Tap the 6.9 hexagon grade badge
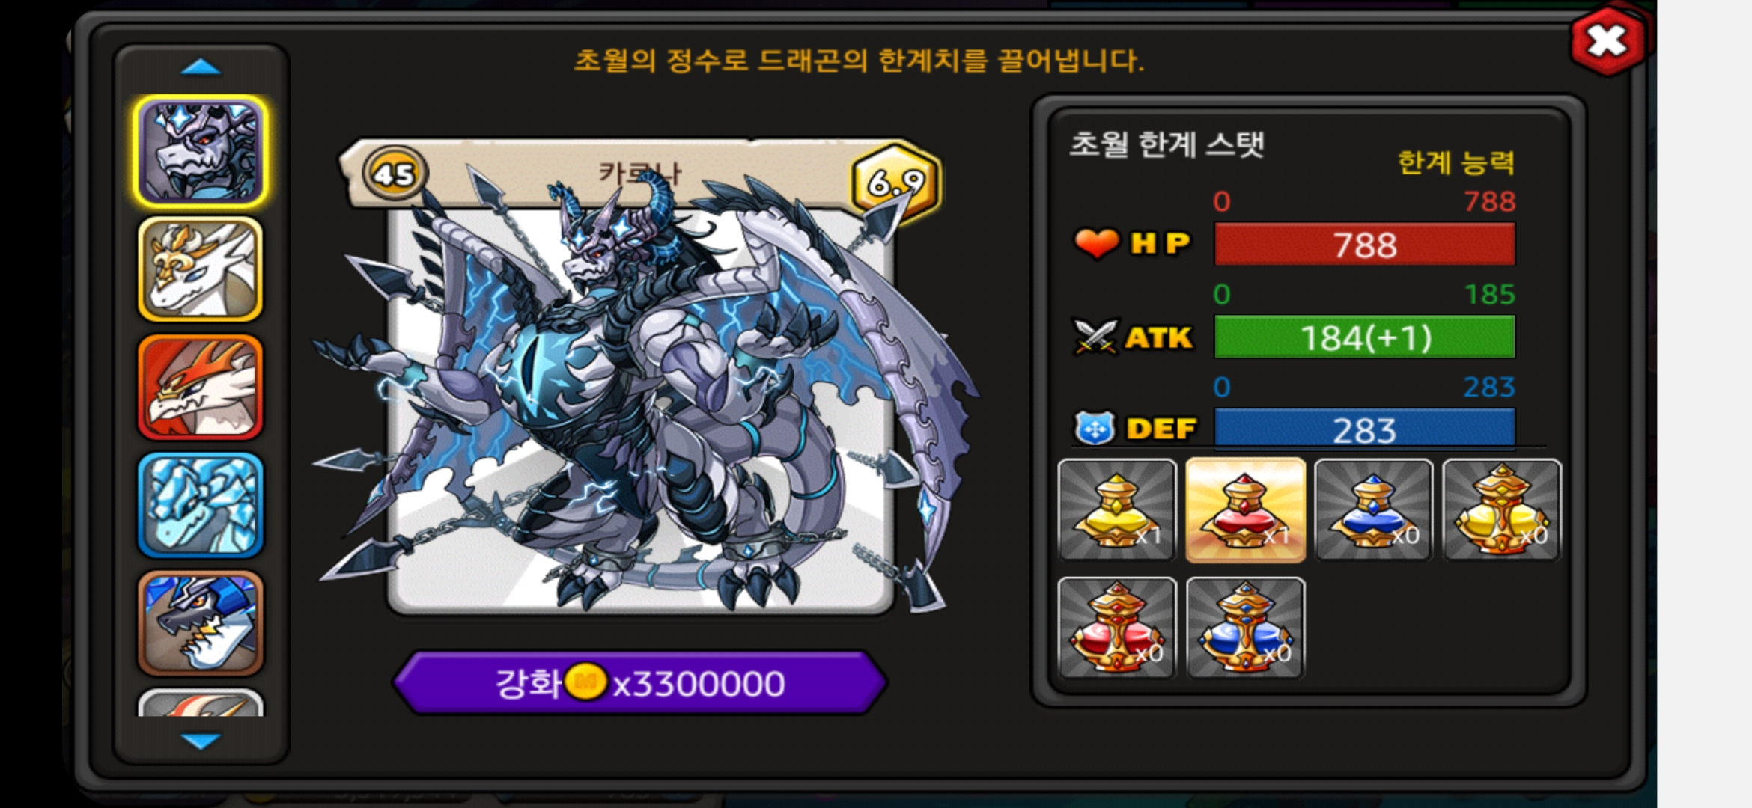The width and height of the screenshot is (1752, 808). [x=895, y=181]
